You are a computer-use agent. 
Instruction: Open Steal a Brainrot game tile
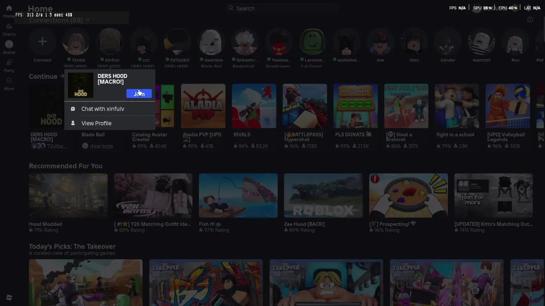click(406, 106)
